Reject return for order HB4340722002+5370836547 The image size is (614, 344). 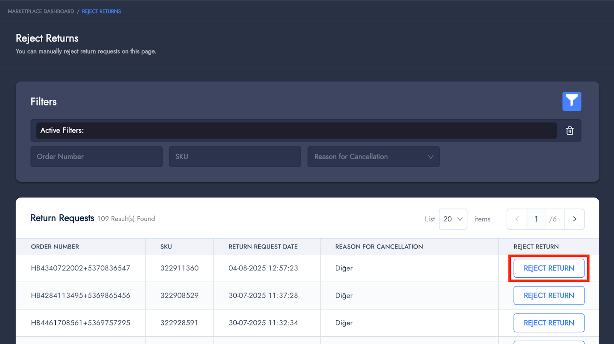(549, 268)
